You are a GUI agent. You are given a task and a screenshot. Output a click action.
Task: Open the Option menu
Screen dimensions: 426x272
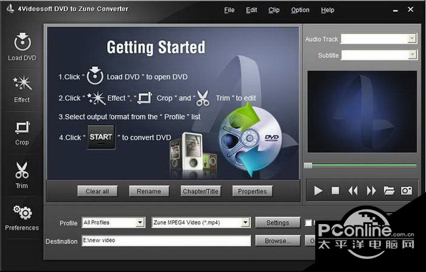coord(300,10)
